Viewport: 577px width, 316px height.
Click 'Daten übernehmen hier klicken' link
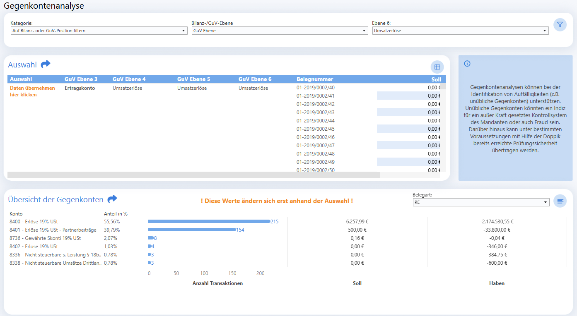(x=32, y=91)
